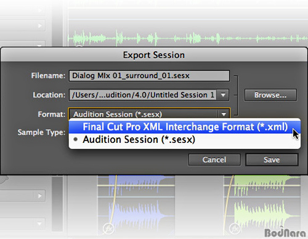Expand the Format dropdown arrow
308x239 pixels.
point(224,114)
